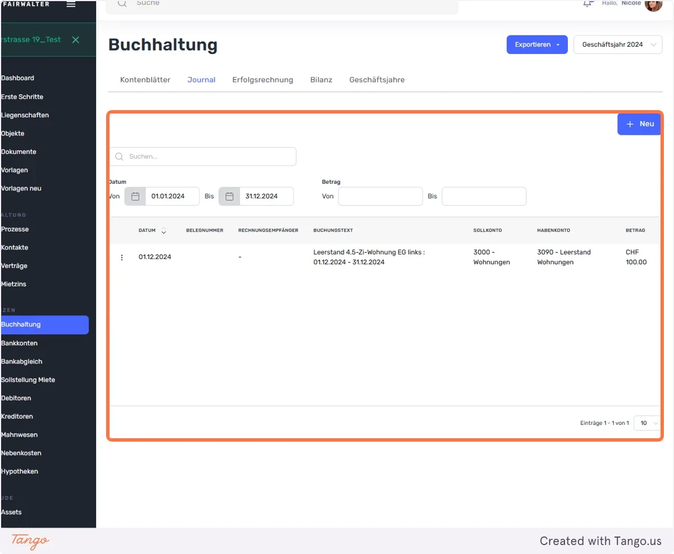Open Verträge in sidebar

tap(14, 266)
